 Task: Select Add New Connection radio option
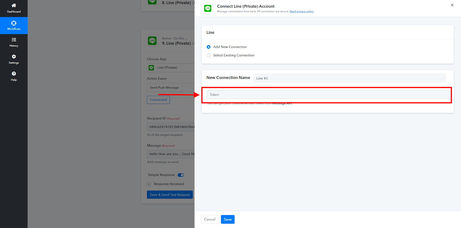(x=209, y=47)
